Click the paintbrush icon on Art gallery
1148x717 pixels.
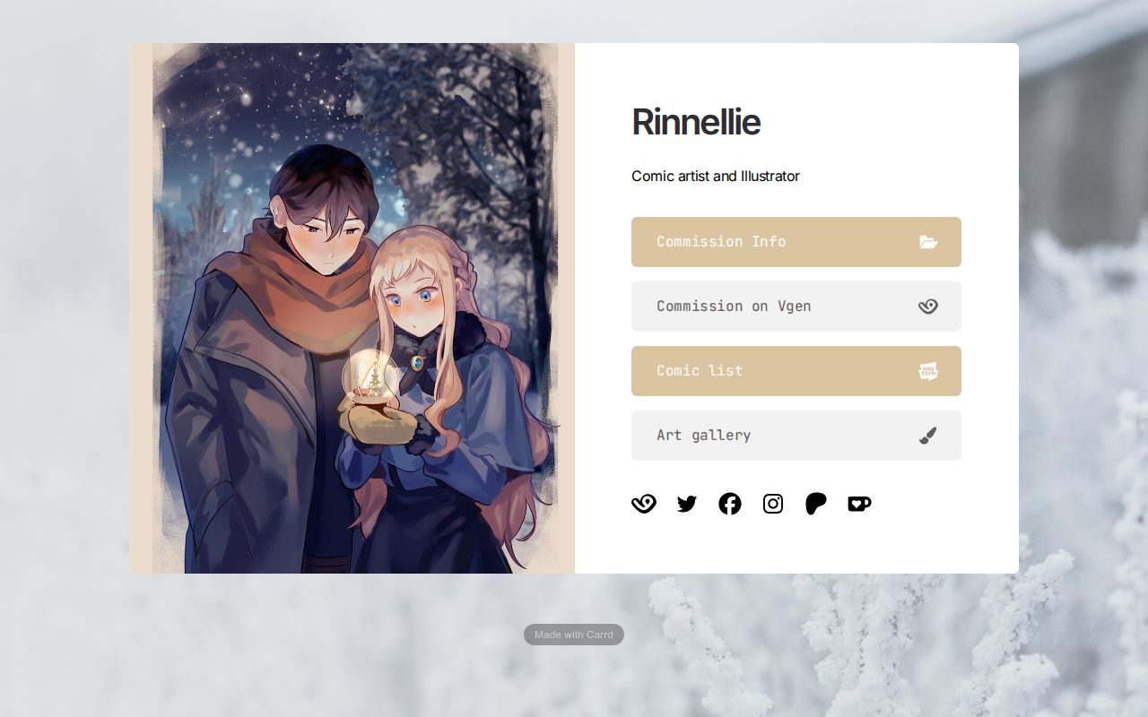928,436
